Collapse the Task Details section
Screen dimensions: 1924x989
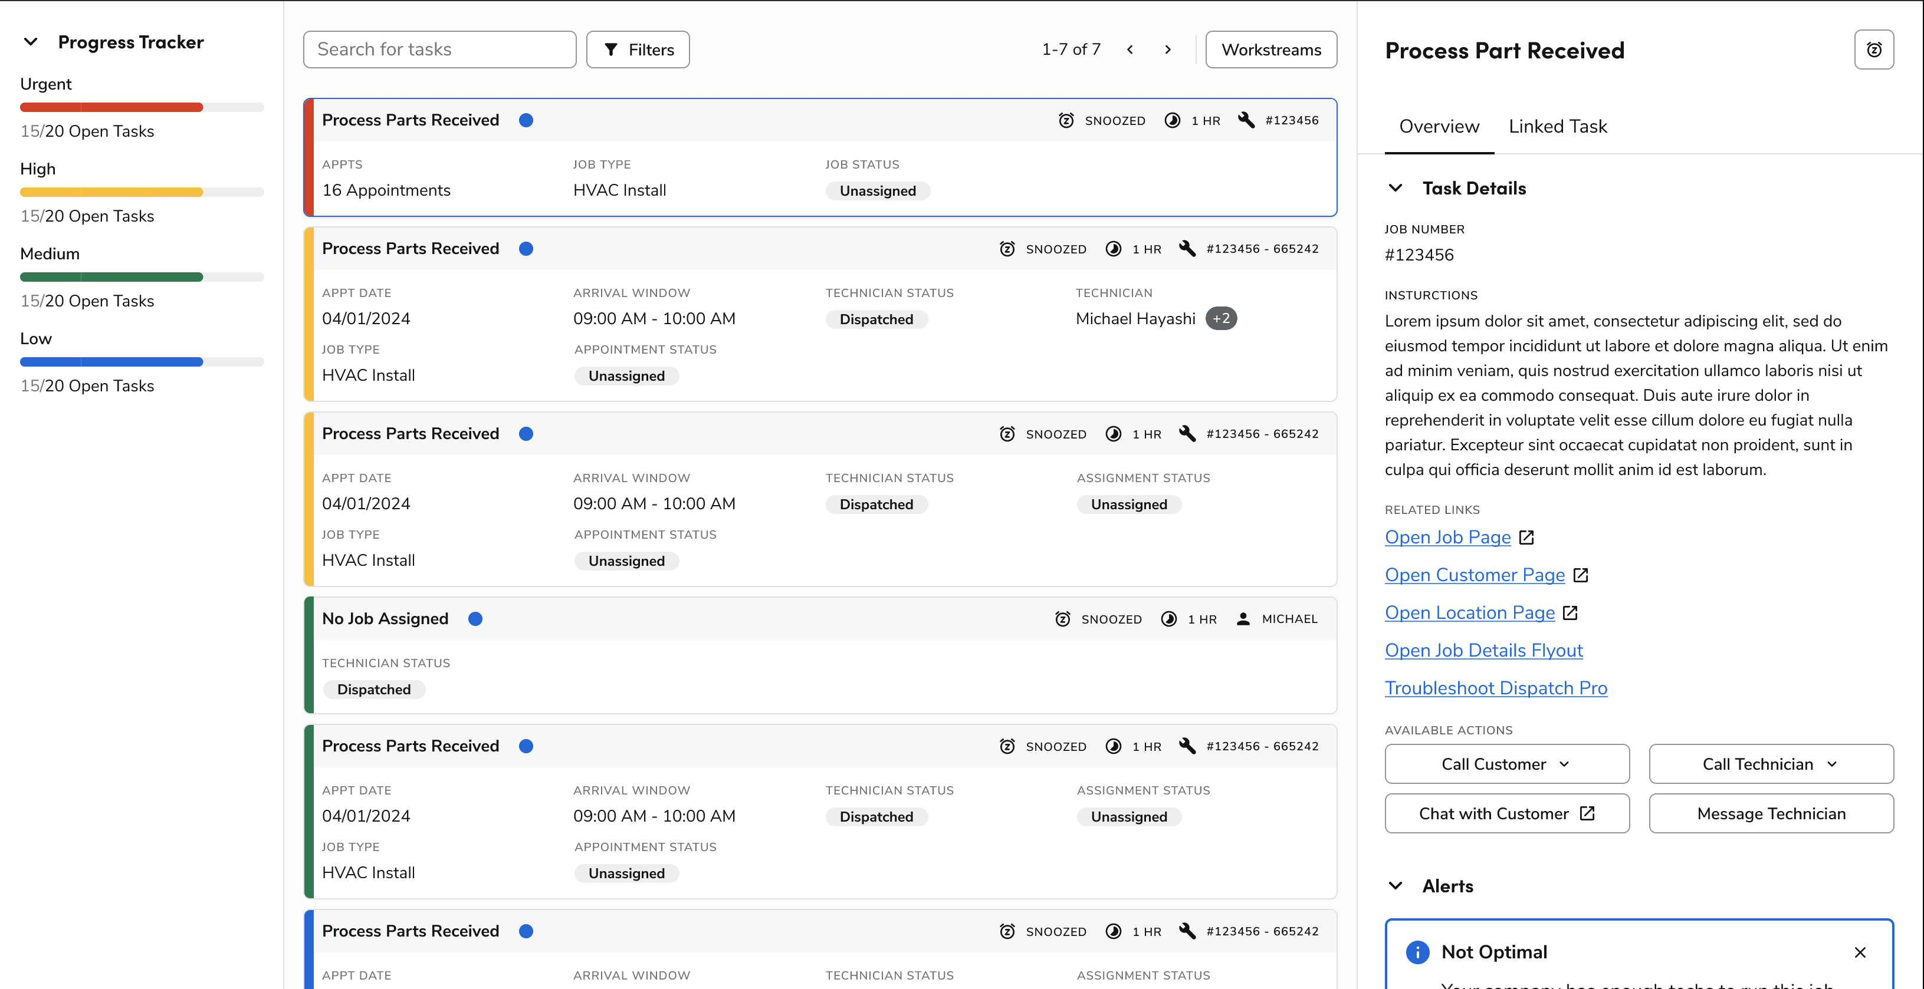coord(1394,188)
